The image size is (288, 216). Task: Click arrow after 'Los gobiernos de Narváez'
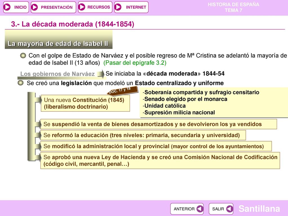[x=101, y=74]
